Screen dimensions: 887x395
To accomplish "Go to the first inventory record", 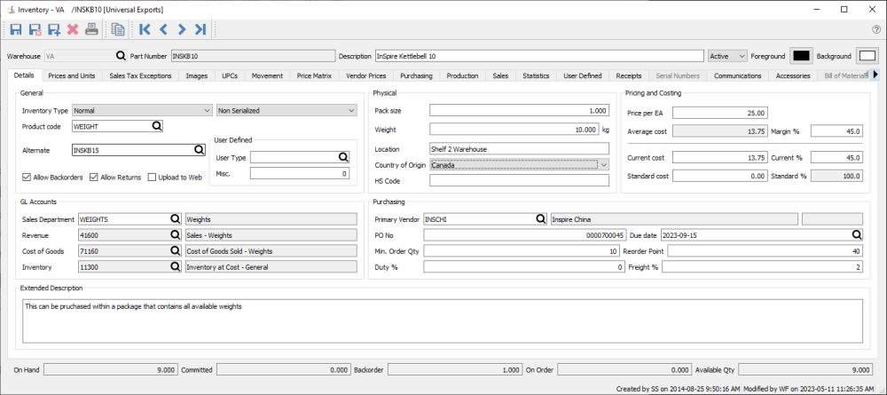I will click(x=145, y=30).
